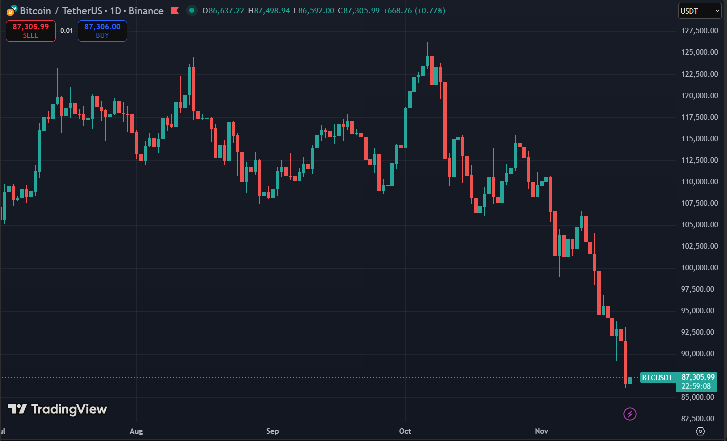Click the Bitcoin coin logo icon
This screenshot has height=441, width=727.
pyautogui.click(x=11, y=11)
